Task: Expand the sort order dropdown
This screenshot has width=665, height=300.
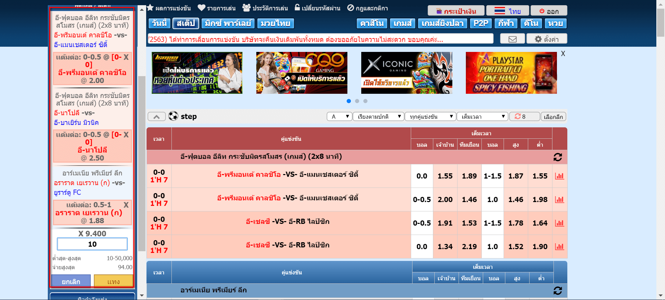Action: click(x=379, y=117)
